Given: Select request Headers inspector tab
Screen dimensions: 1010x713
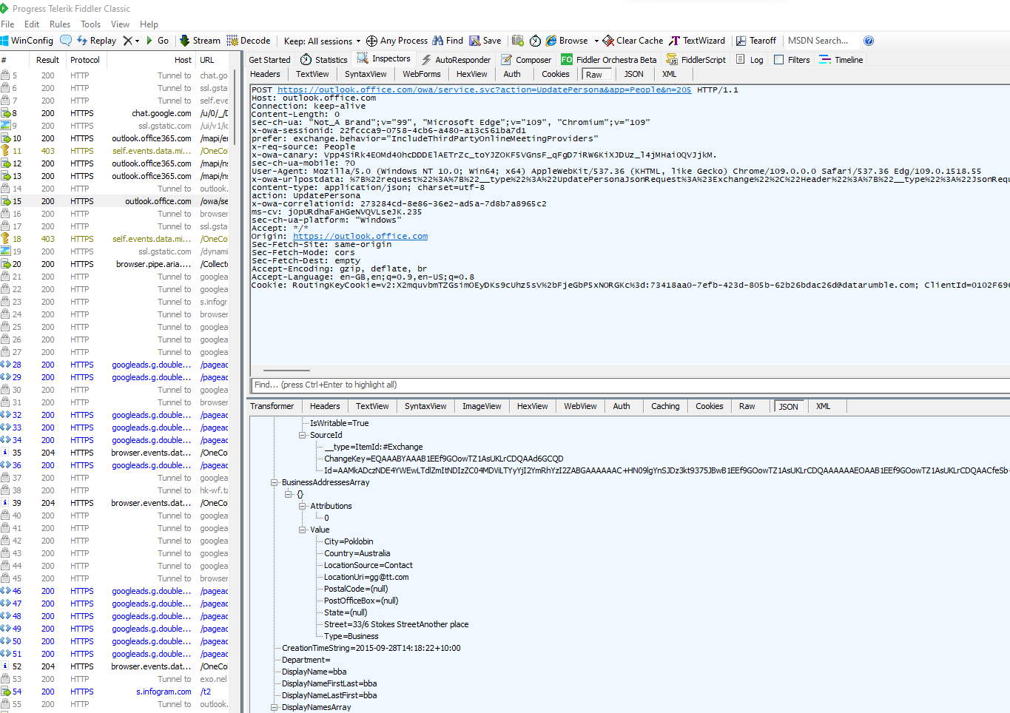Looking at the screenshot, I should click(x=265, y=74).
